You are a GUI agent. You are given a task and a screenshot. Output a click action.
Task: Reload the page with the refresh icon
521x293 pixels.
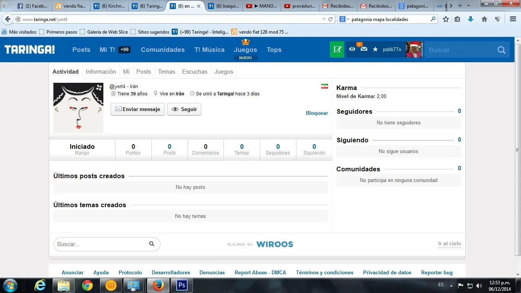click(x=331, y=19)
